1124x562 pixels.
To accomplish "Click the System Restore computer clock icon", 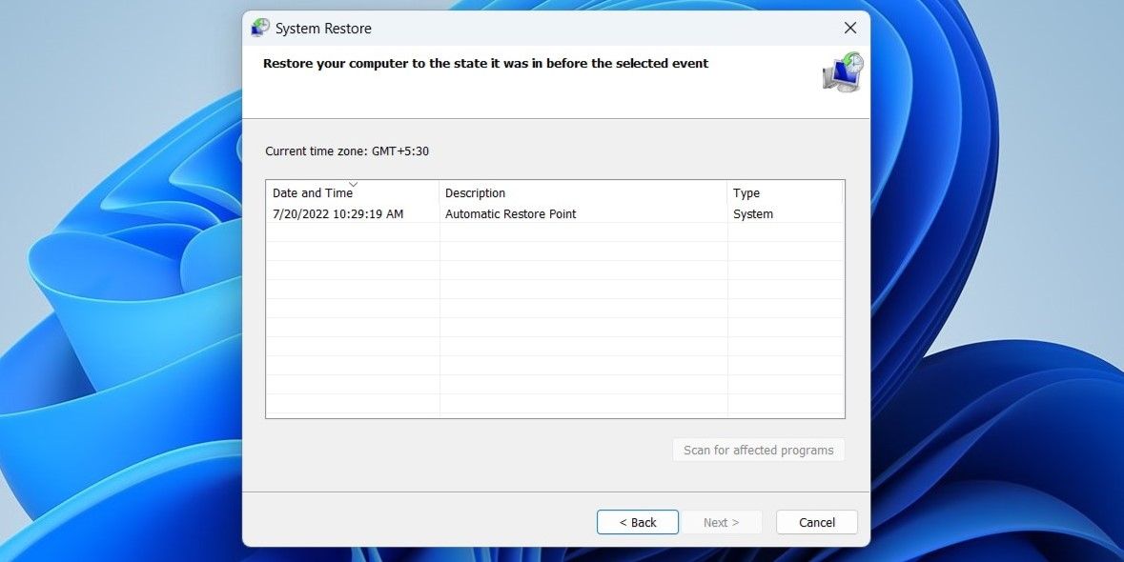I will [842, 71].
